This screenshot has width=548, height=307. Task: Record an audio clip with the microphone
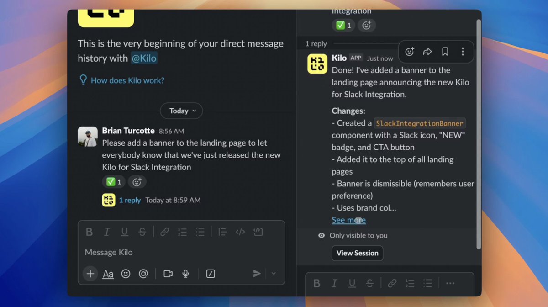click(185, 274)
